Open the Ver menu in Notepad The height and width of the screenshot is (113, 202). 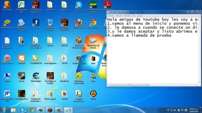click(x=134, y=16)
